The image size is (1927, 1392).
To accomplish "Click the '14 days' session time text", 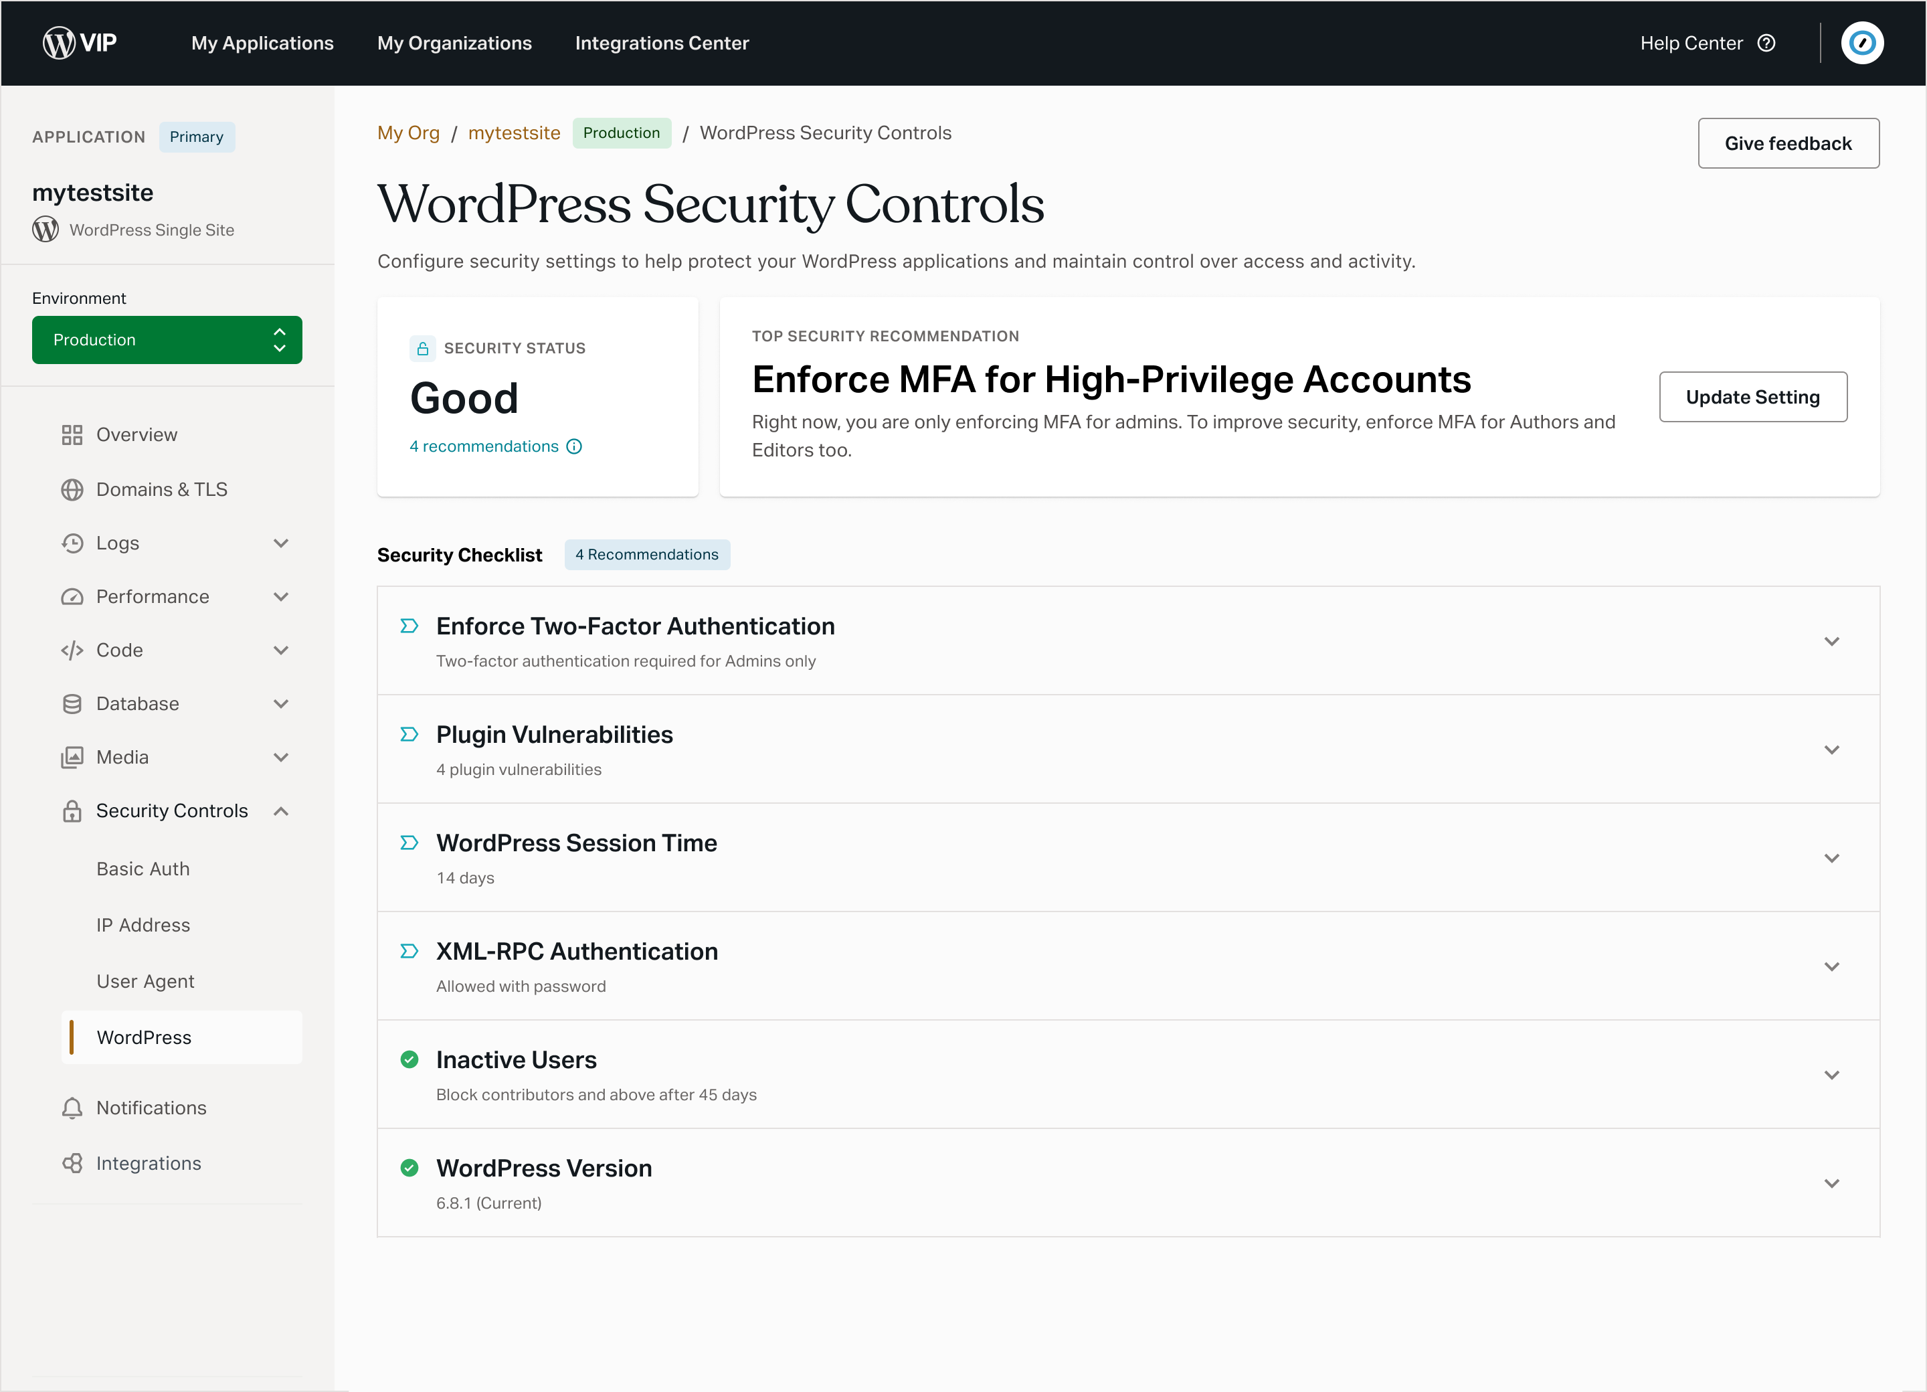I will pyautogui.click(x=465, y=878).
